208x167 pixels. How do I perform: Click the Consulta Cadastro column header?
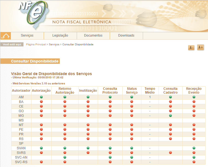(170, 91)
